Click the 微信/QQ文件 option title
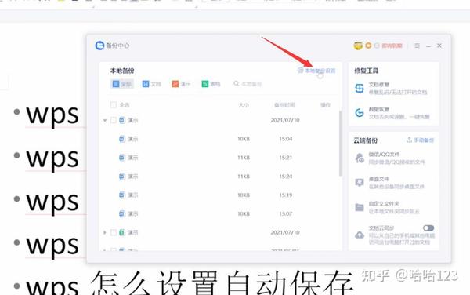 tap(384, 155)
